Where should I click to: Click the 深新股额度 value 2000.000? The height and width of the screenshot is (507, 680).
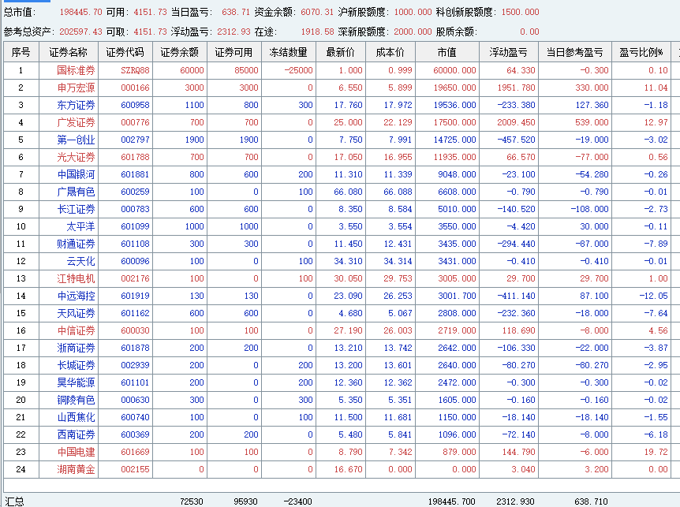point(413,32)
